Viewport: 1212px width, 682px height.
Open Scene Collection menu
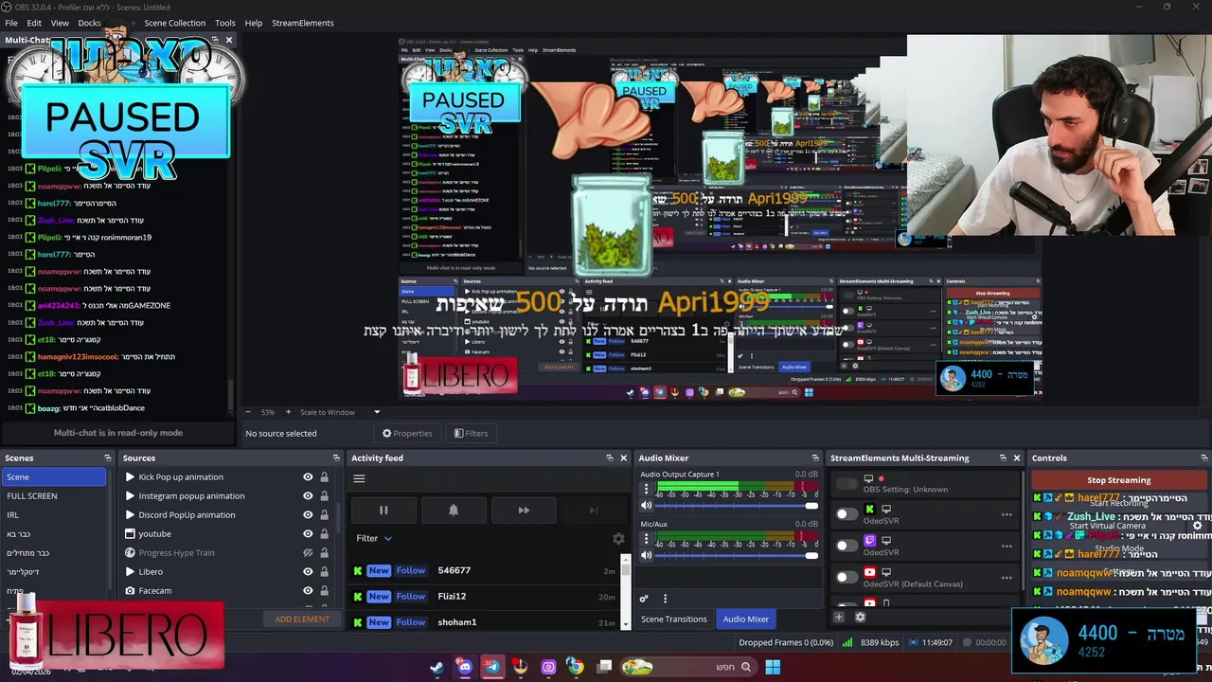[174, 23]
